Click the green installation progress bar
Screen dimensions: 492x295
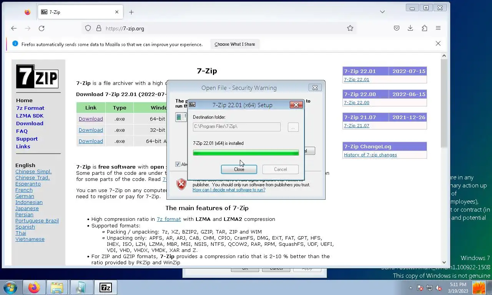(x=246, y=152)
